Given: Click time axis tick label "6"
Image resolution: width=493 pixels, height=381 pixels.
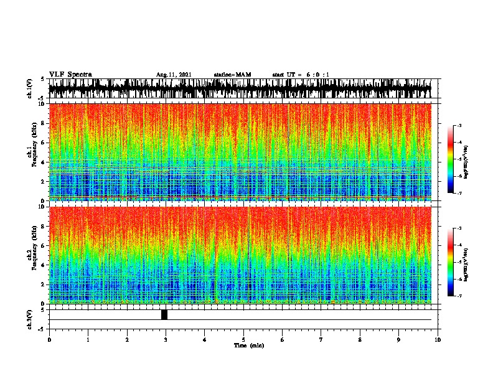Looking at the screenshot, I should point(282,340).
